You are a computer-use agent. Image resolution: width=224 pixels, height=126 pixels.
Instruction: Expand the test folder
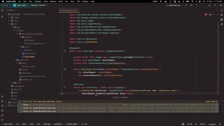(x=12, y=83)
